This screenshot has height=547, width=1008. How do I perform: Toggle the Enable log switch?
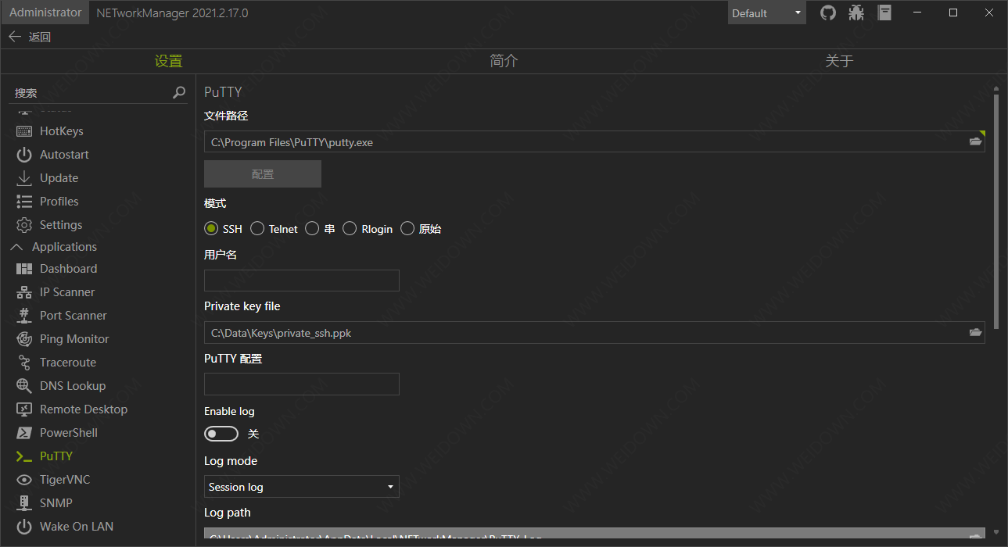pyautogui.click(x=221, y=434)
